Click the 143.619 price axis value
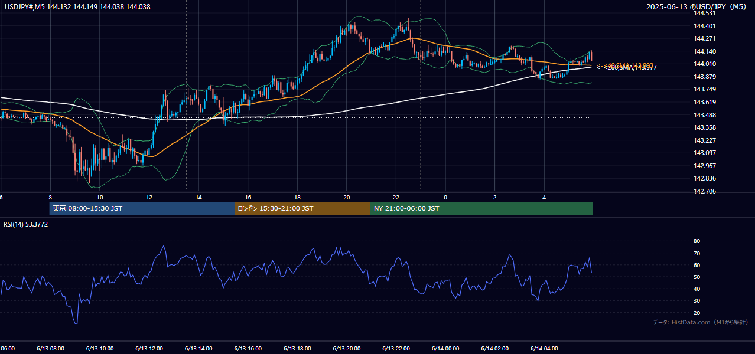 [x=704, y=102]
